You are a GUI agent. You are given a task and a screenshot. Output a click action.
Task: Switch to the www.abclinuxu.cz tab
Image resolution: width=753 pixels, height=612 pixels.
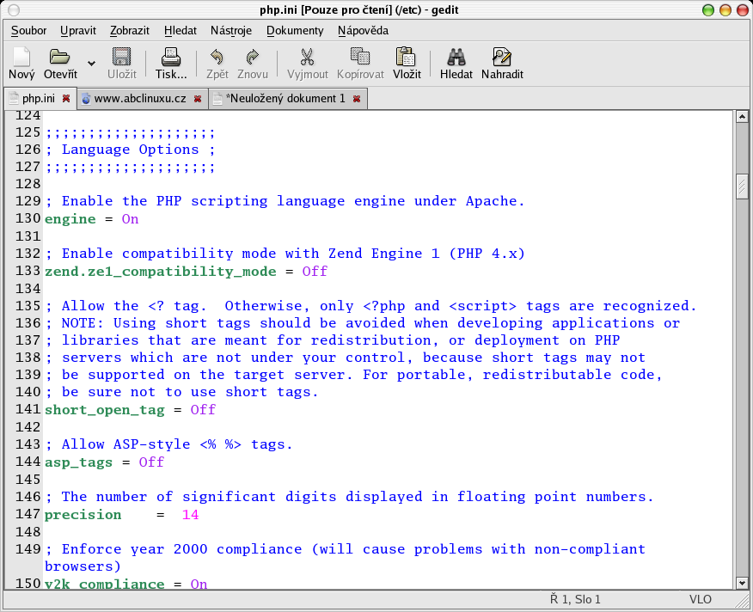coord(140,99)
